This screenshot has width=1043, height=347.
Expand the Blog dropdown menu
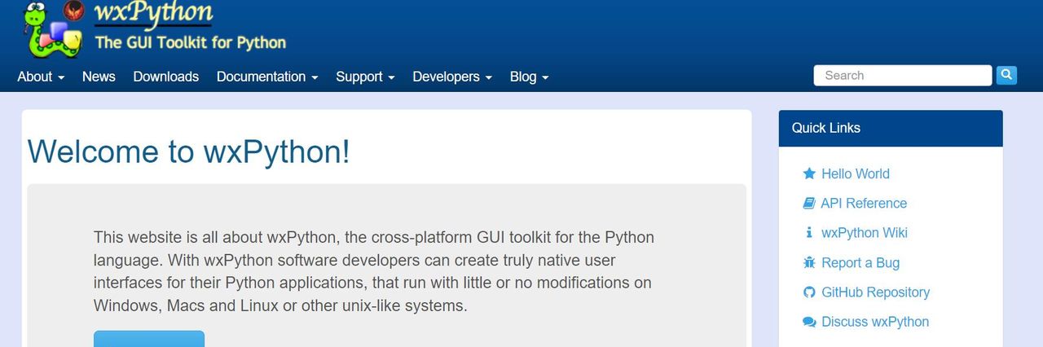pos(529,77)
